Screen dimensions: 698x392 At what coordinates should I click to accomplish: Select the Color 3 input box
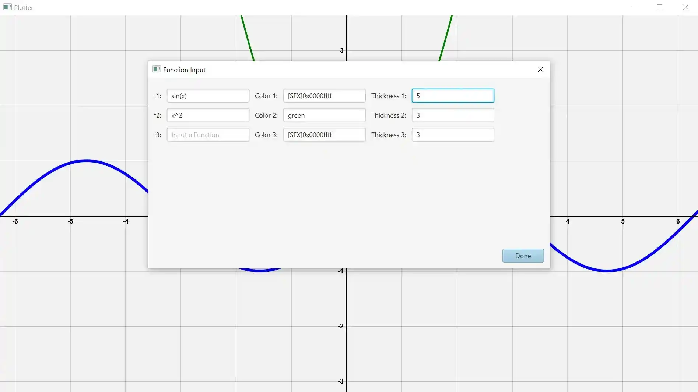click(x=324, y=135)
